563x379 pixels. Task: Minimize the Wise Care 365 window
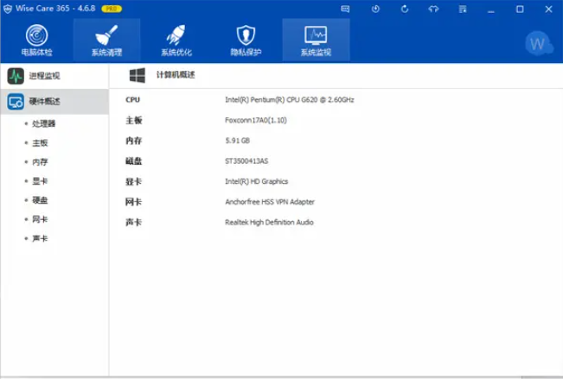(x=491, y=9)
